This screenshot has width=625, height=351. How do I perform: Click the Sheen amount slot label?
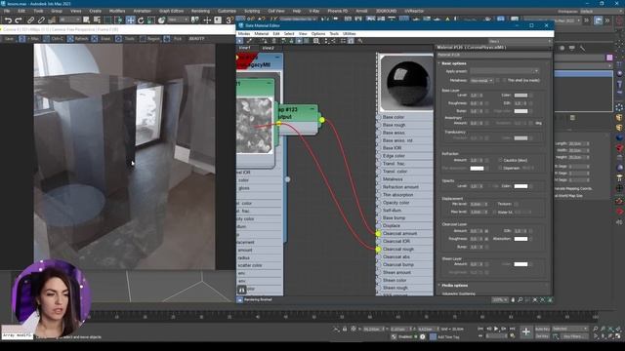click(x=396, y=273)
